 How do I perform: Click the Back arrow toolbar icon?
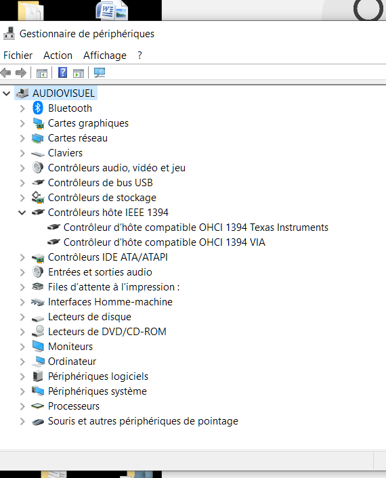click(x=6, y=73)
